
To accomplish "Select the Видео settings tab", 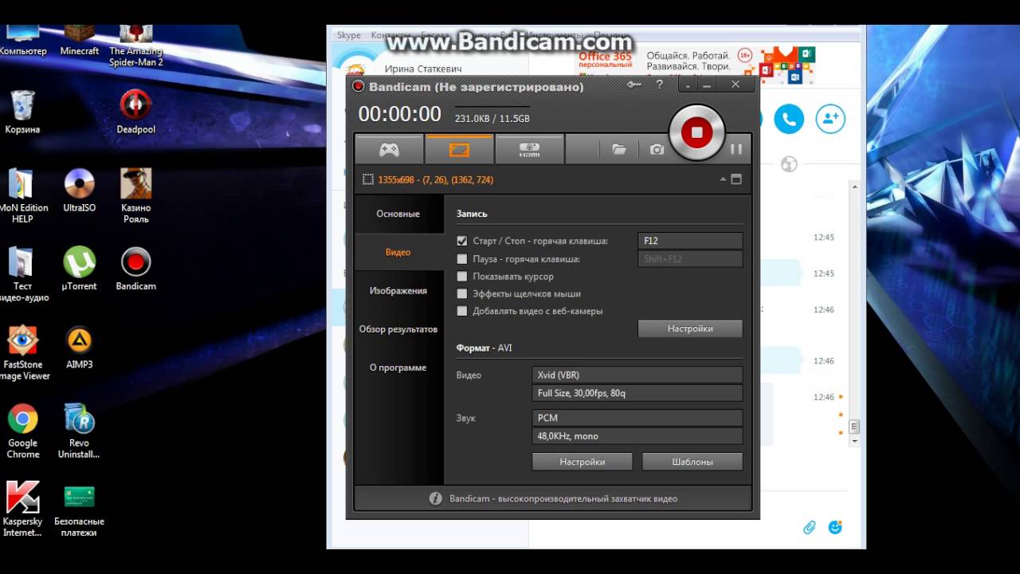I will [398, 252].
